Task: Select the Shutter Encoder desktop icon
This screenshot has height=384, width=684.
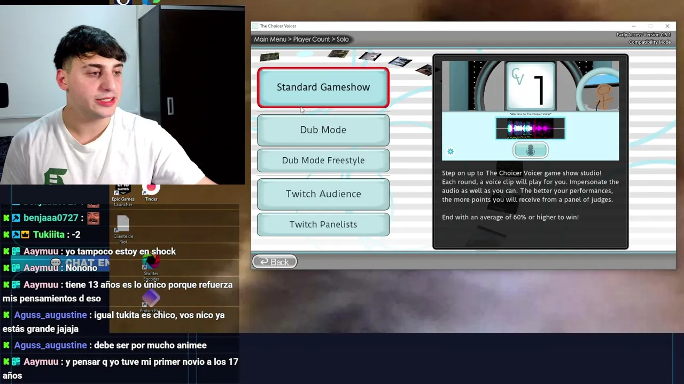Action: [151, 268]
